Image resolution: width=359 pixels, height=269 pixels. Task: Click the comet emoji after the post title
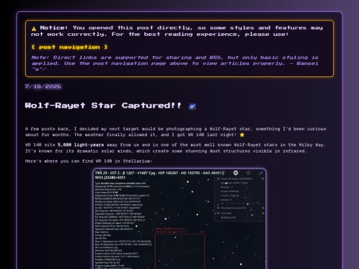point(192,106)
